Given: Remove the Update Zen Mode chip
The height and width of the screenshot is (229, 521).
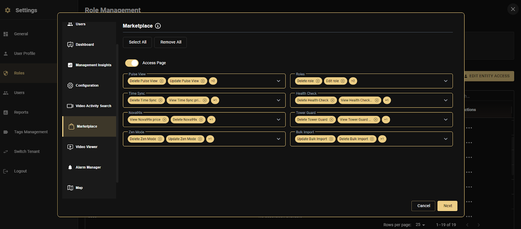Looking at the screenshot, I should [200, 139].
